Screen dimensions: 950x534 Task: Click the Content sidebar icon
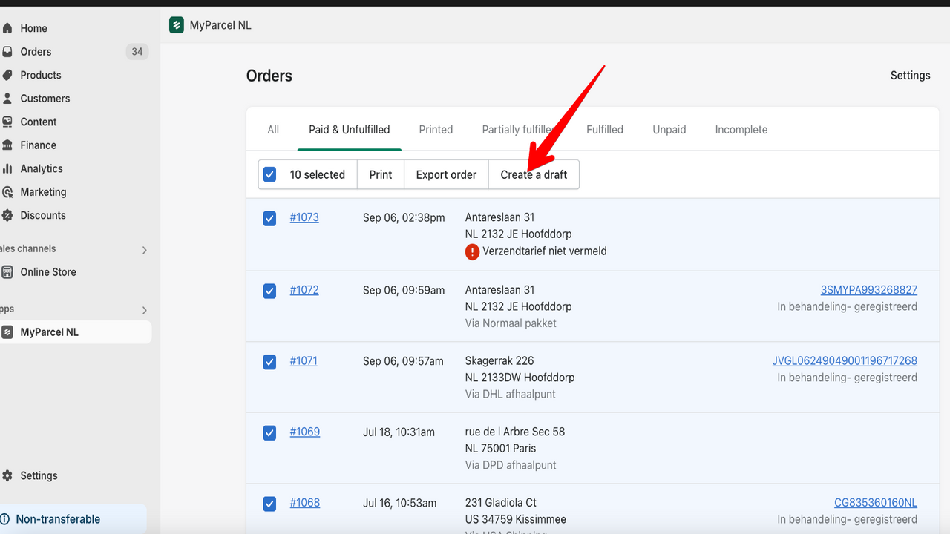(x=7, y=122)
